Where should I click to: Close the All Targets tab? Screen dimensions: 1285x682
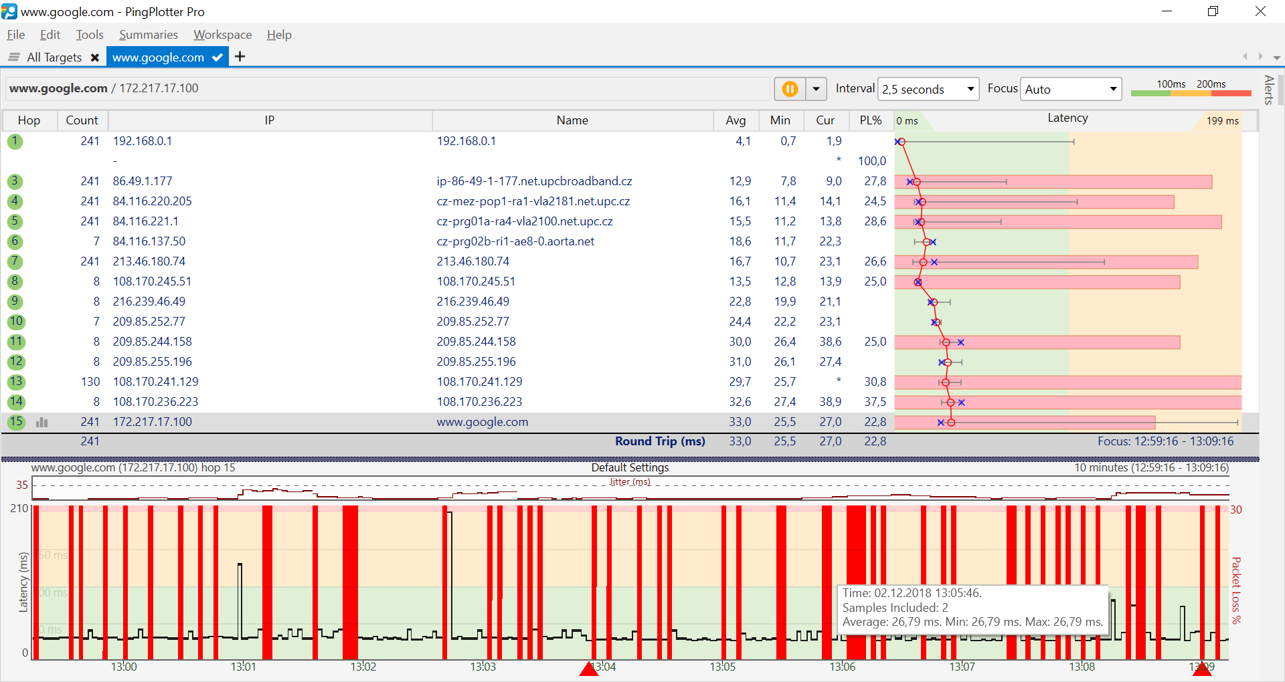point(95,58)
